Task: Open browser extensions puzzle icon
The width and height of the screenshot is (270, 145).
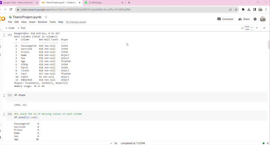Action: pos(243,9)
